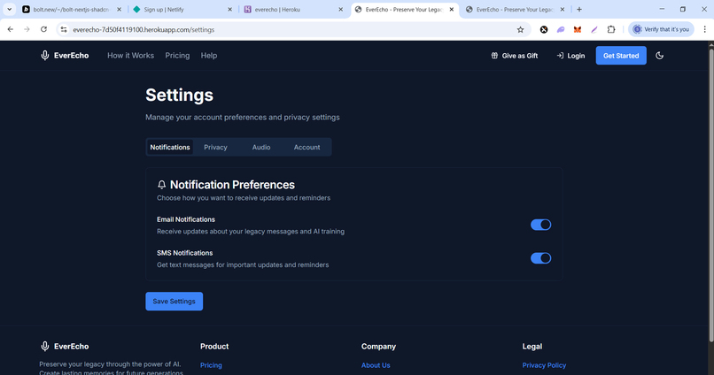The width and height of the screenshot is (714, 375).
Task: Click the SMS Notifications label
Action: click(185, 253)
